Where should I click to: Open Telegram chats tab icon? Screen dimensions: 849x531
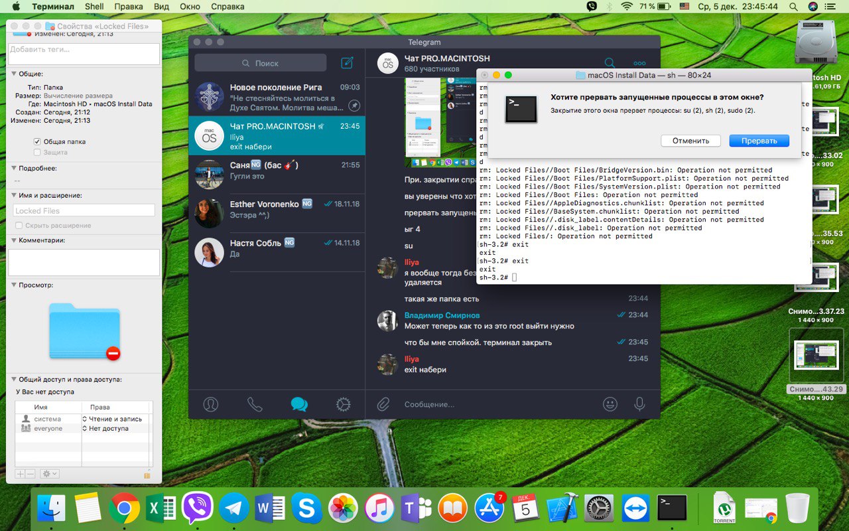click(x=299, y=404)
